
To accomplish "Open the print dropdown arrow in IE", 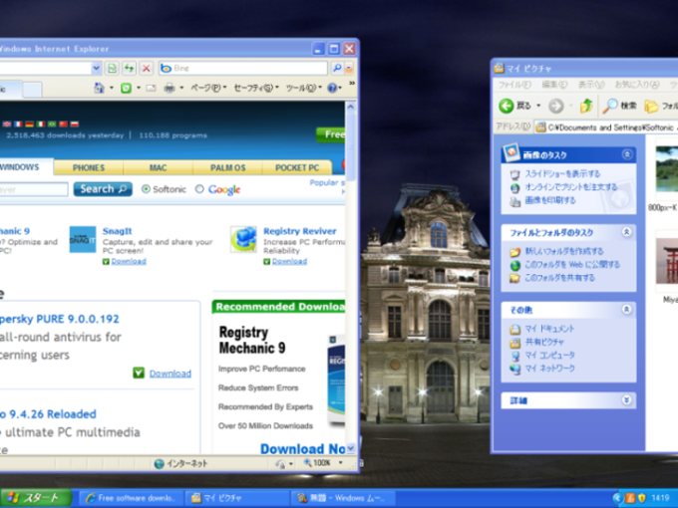I will [x=181, y=88].
